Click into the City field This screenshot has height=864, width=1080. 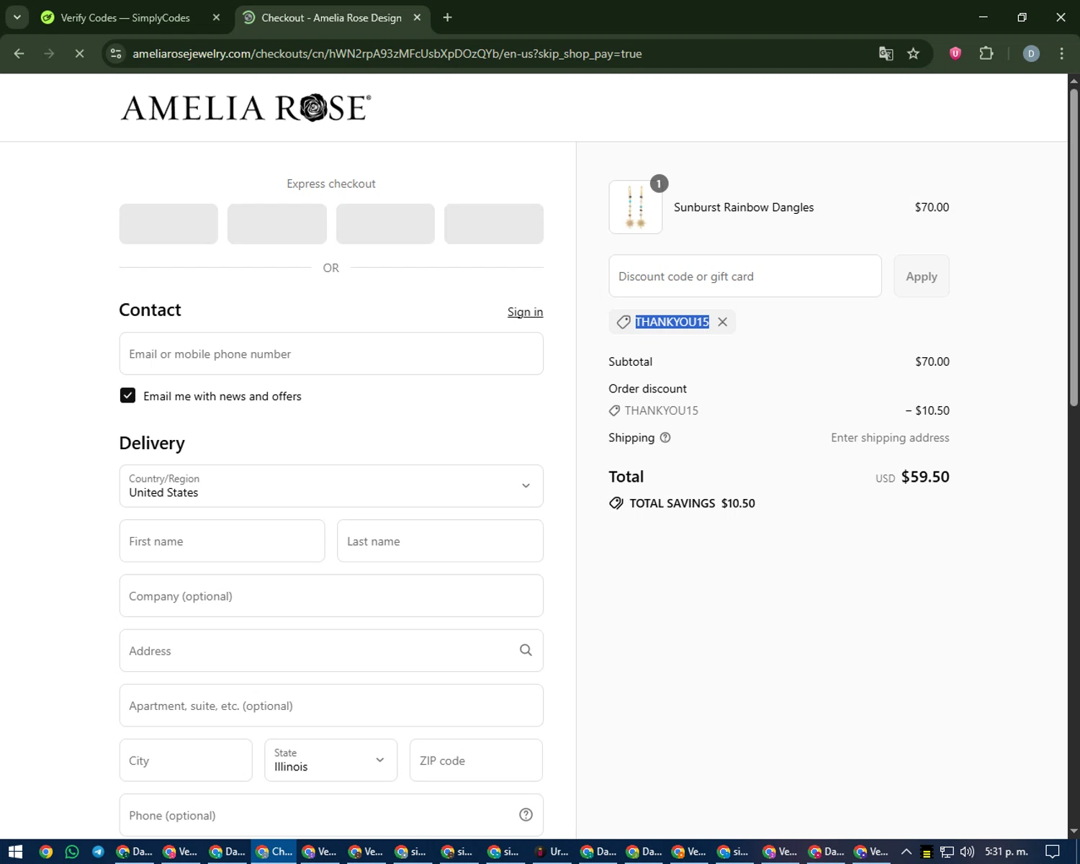click(186, 760)
